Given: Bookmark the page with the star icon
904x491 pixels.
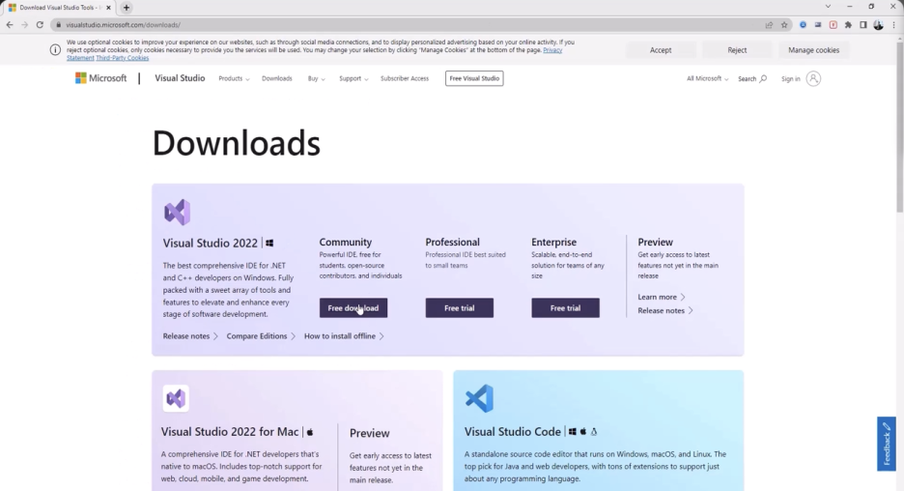Looking at the screenshot, I should (784, 25).
